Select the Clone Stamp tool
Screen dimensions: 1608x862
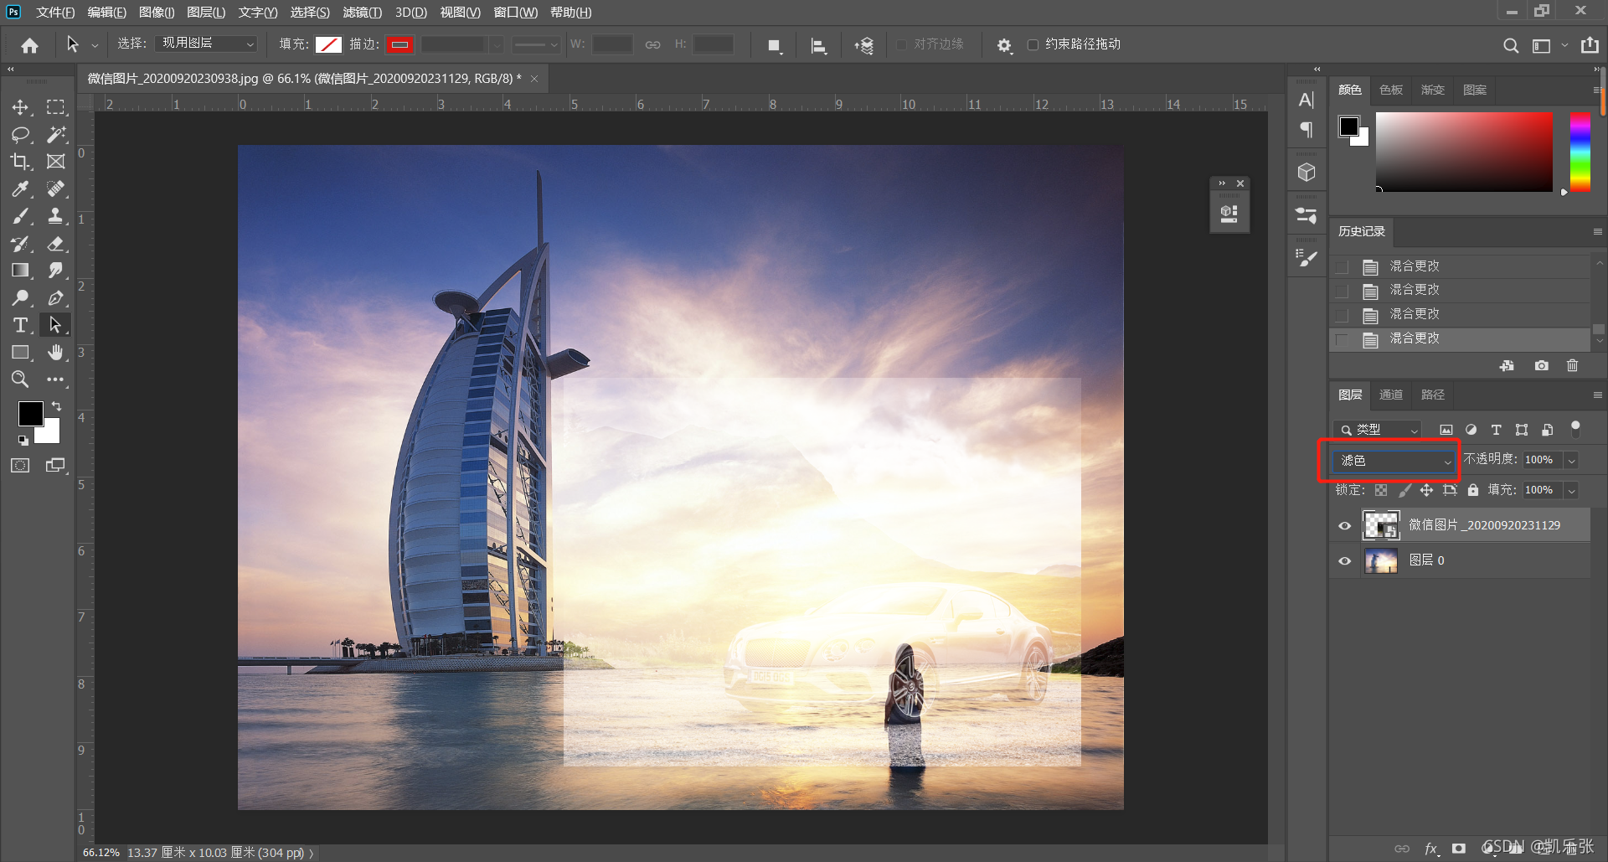[x=55, y=216]
